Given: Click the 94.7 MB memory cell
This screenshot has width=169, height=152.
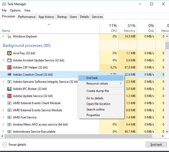Looking at the screenshot, I should pyautogui.click(x=128, y=132).
